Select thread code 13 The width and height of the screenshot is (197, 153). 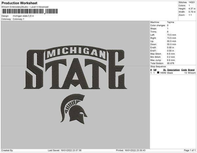186,73
